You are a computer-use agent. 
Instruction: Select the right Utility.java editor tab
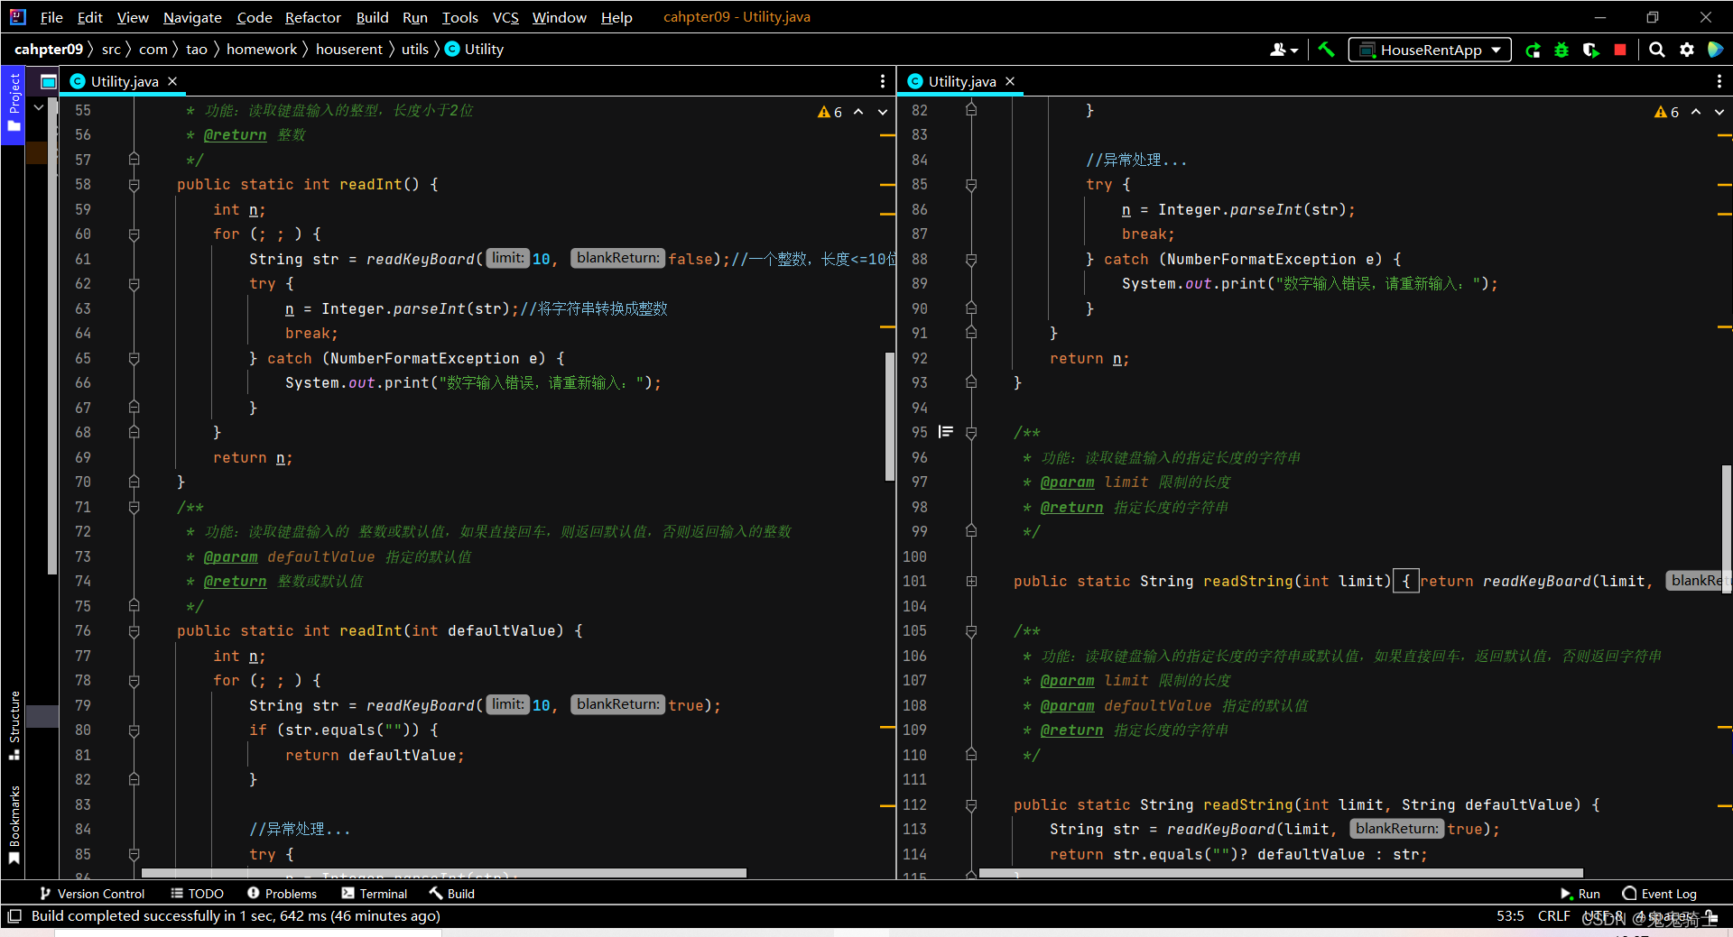962,81
